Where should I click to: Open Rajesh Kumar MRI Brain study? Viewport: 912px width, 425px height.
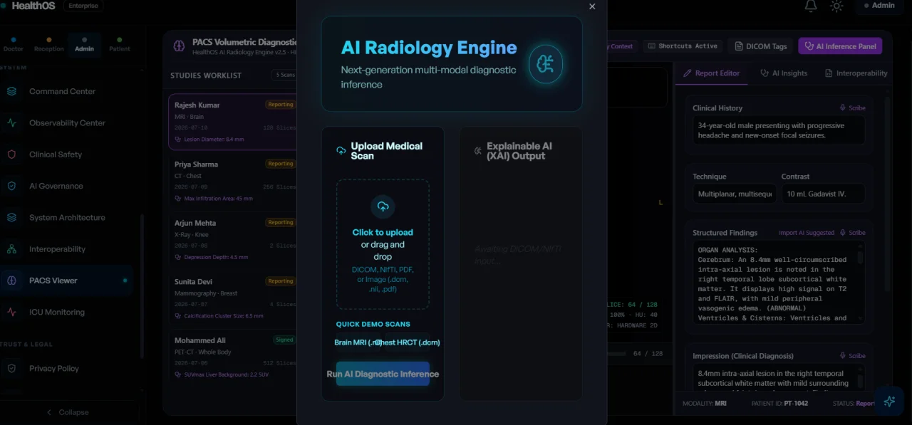click(233, 122)
